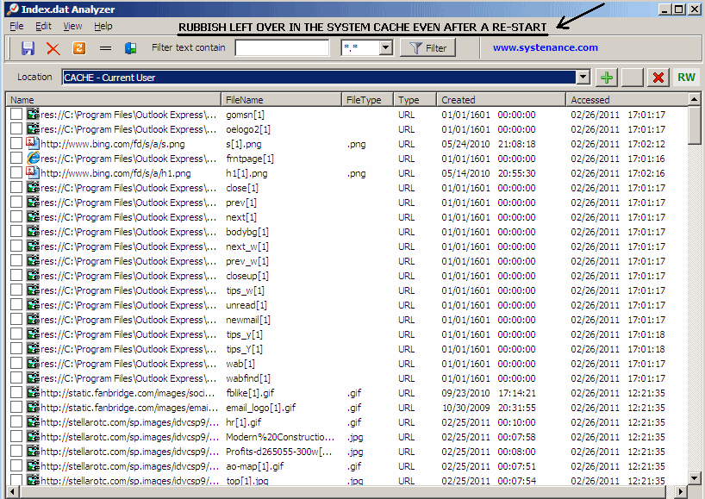Open the File menu

click(x=16, y=27)
